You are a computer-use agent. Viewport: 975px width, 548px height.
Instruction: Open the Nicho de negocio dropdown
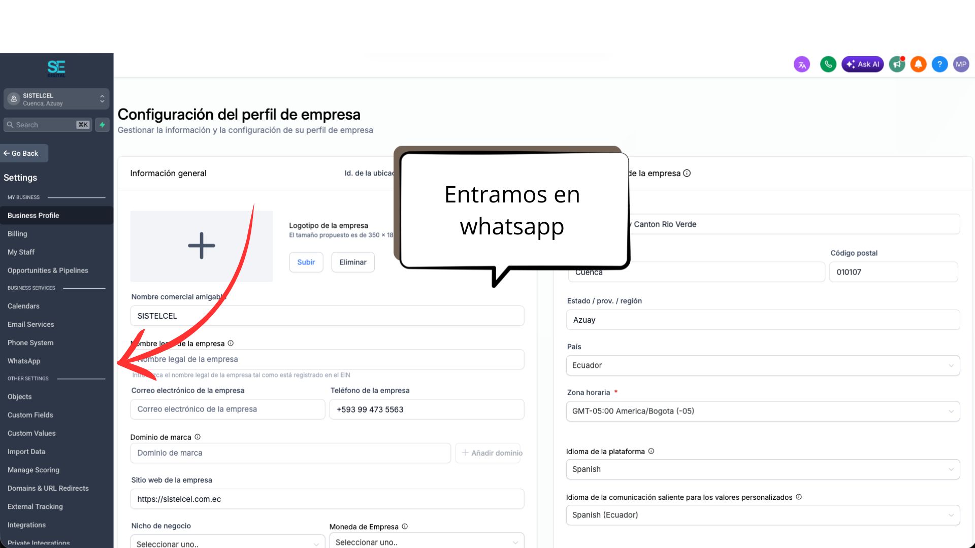point(227,542)
